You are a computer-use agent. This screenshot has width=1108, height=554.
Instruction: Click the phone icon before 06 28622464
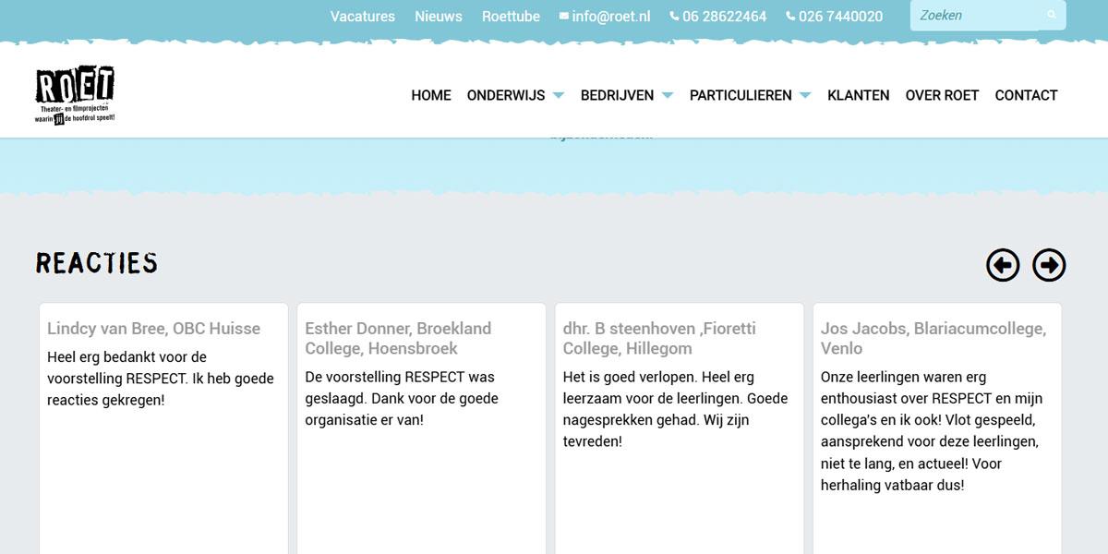click(x=674, y=17)
